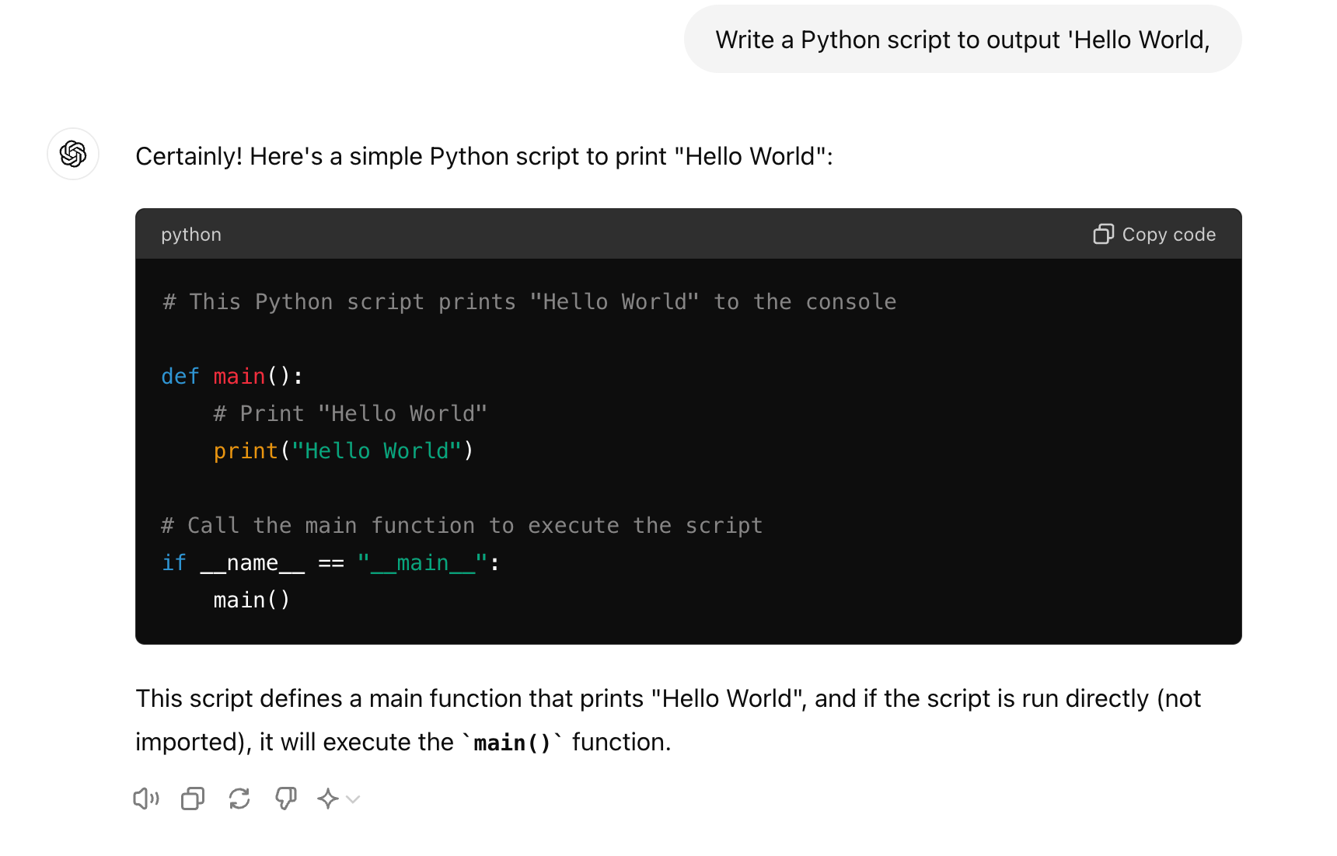
Task: Click the user's 'Write a Python script' message bubble
Action: coord(962,39)
